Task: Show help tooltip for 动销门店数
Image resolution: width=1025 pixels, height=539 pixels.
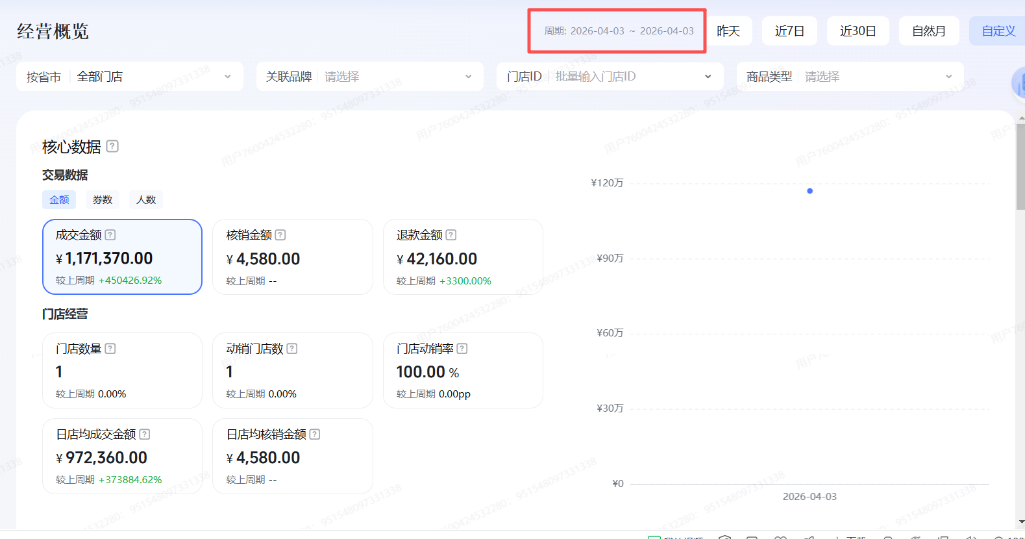Action: pyautogui.click(x=292, y=348)
